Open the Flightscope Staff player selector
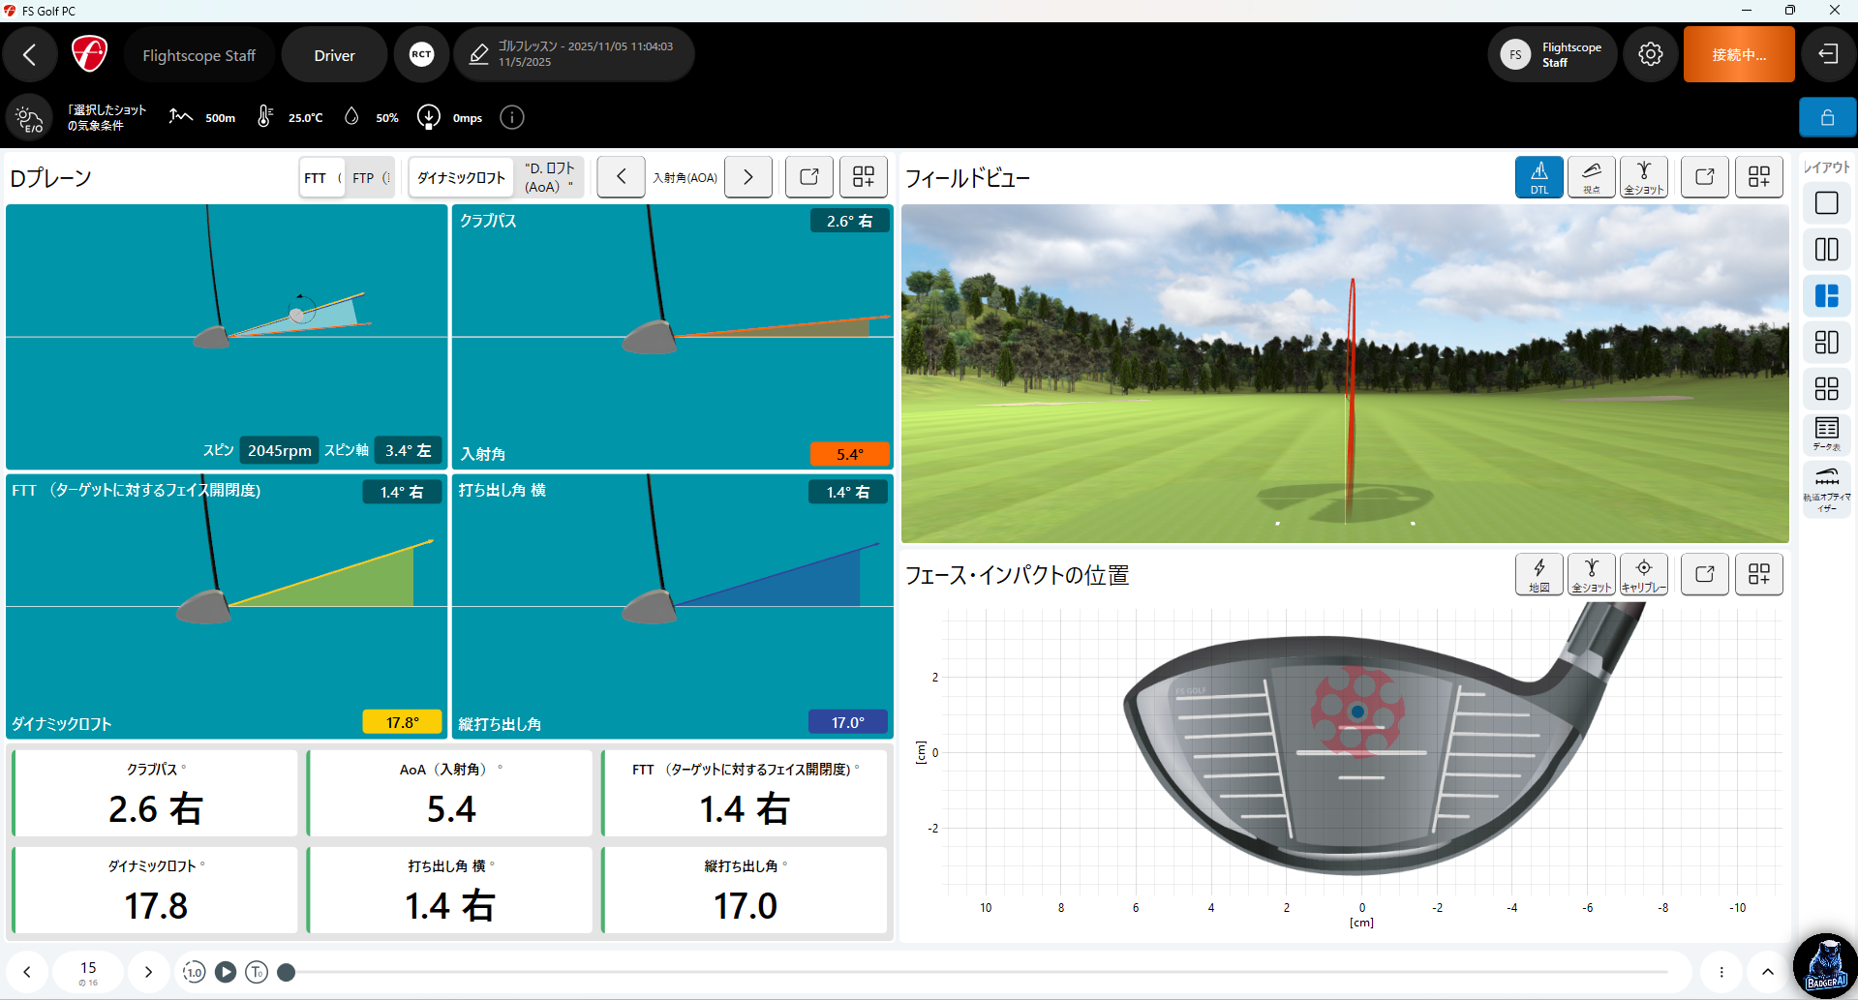The width and height of the screenshot is (1858, 1000). (x=199, y=55)
